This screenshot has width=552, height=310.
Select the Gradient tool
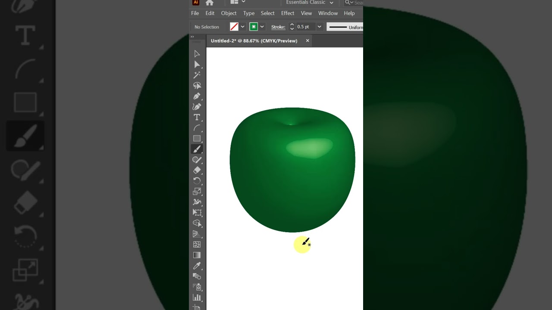[197, 255]
